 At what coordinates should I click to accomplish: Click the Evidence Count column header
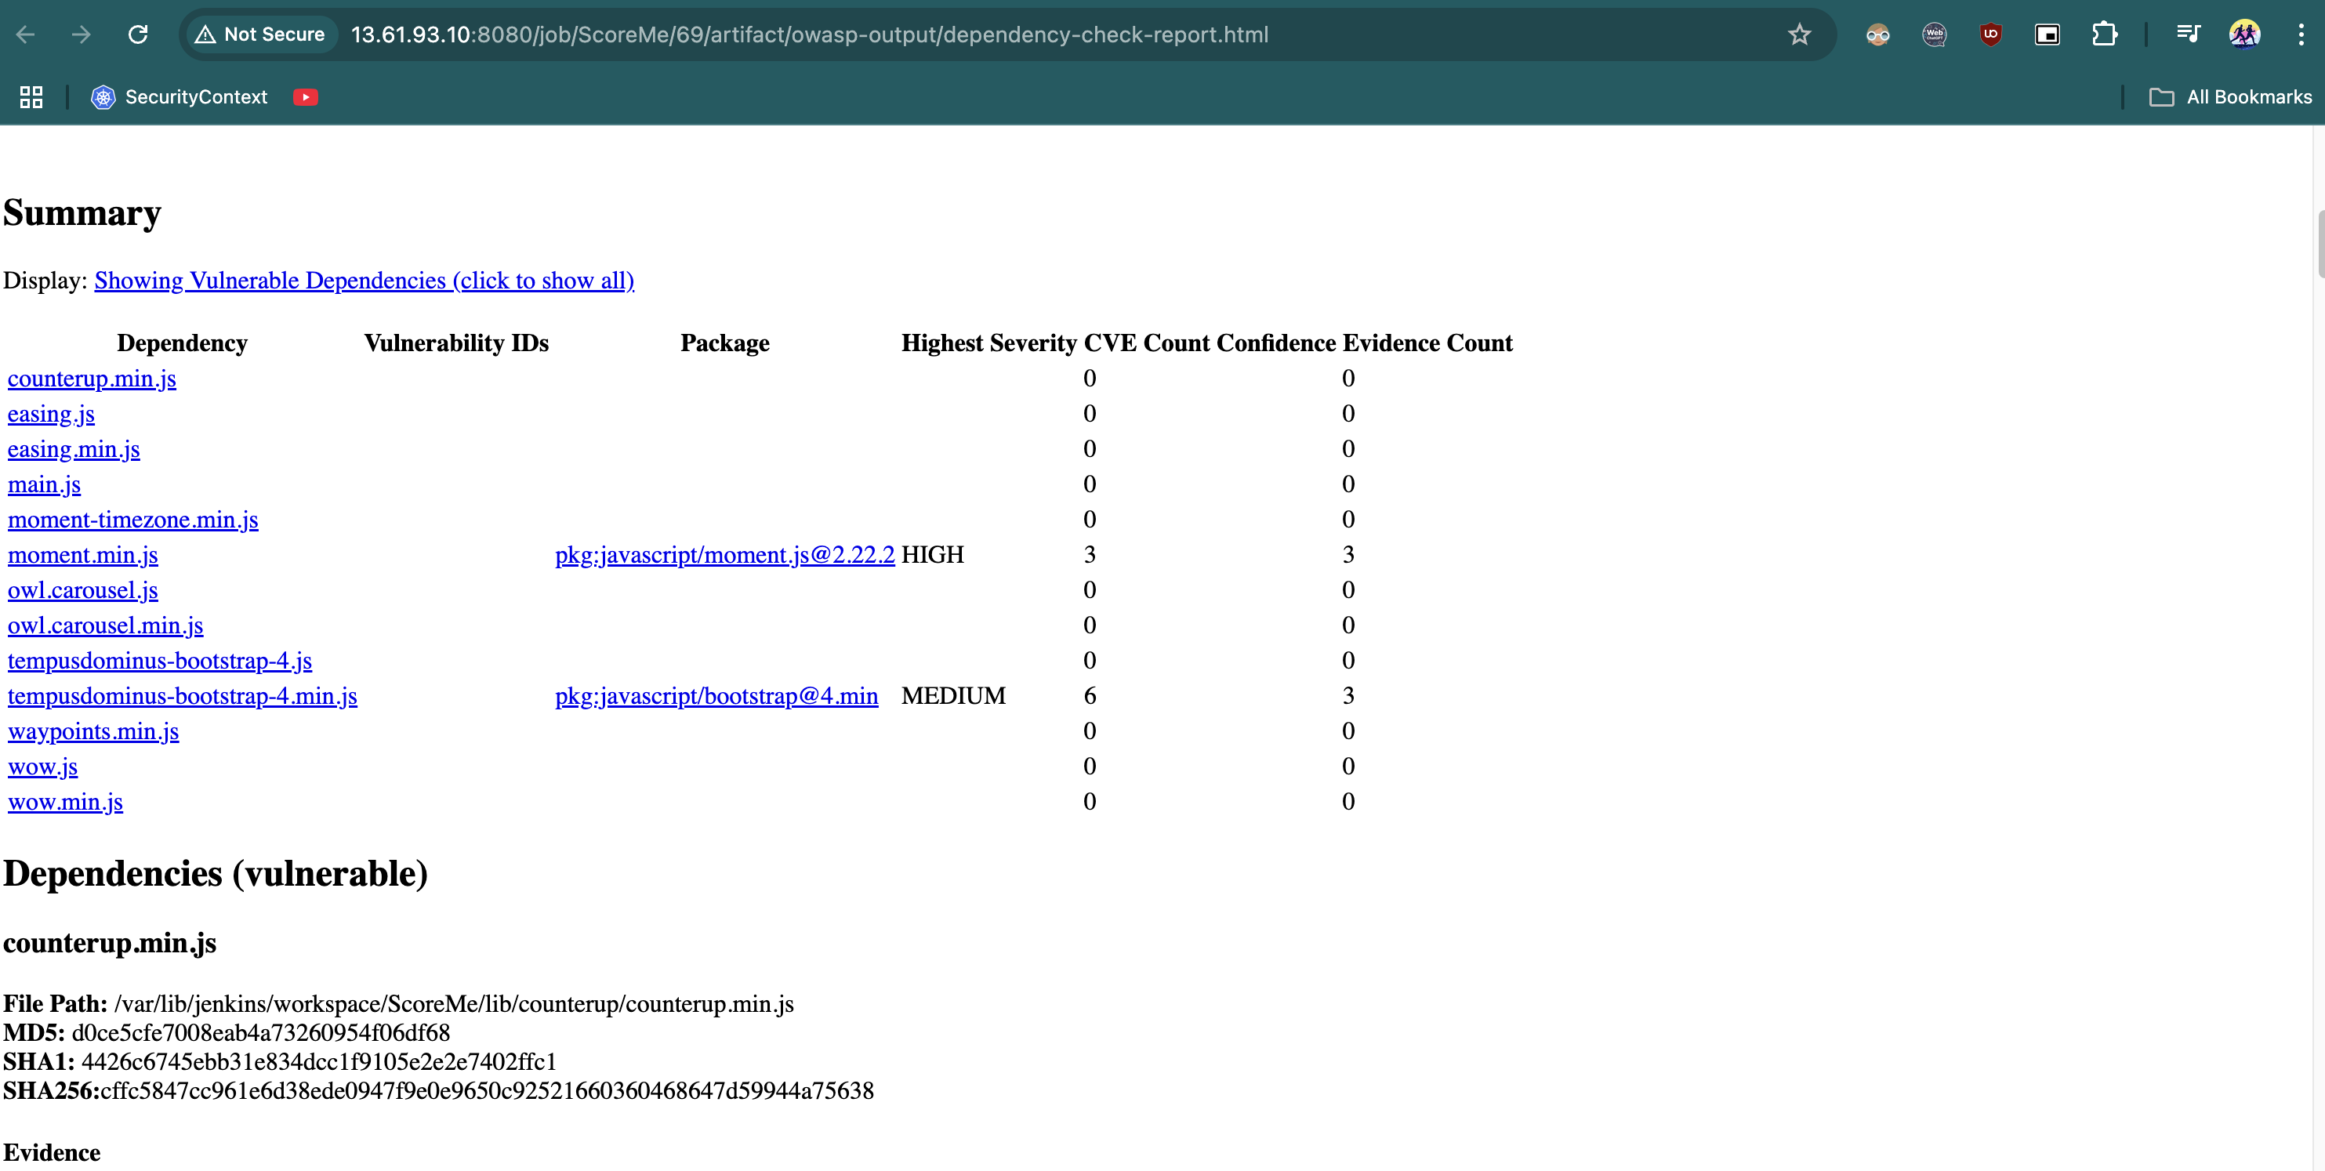(x=1428, y=343)
